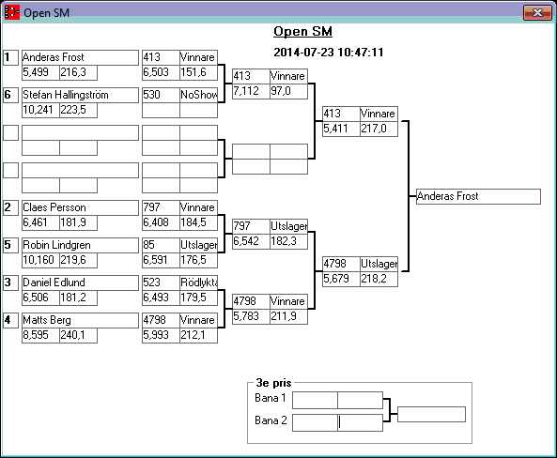Click the final winner Anderas Frost box

[478, 196]
